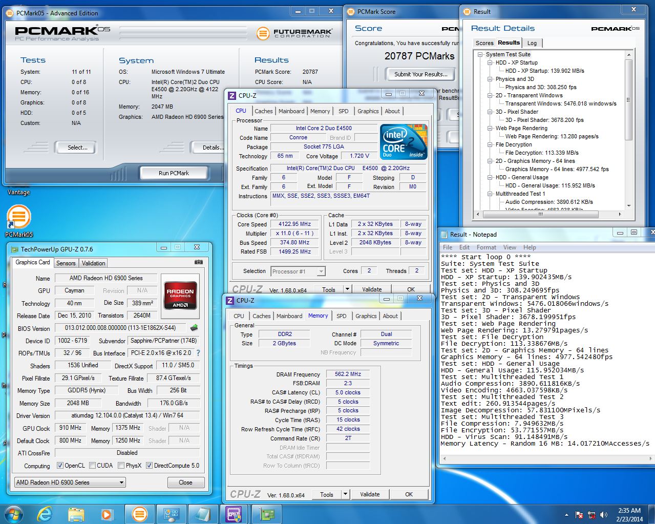Toggle OpenCL checkbox in GPU-Z
Screen dimensions: 655x524
(x=60, y=466)
